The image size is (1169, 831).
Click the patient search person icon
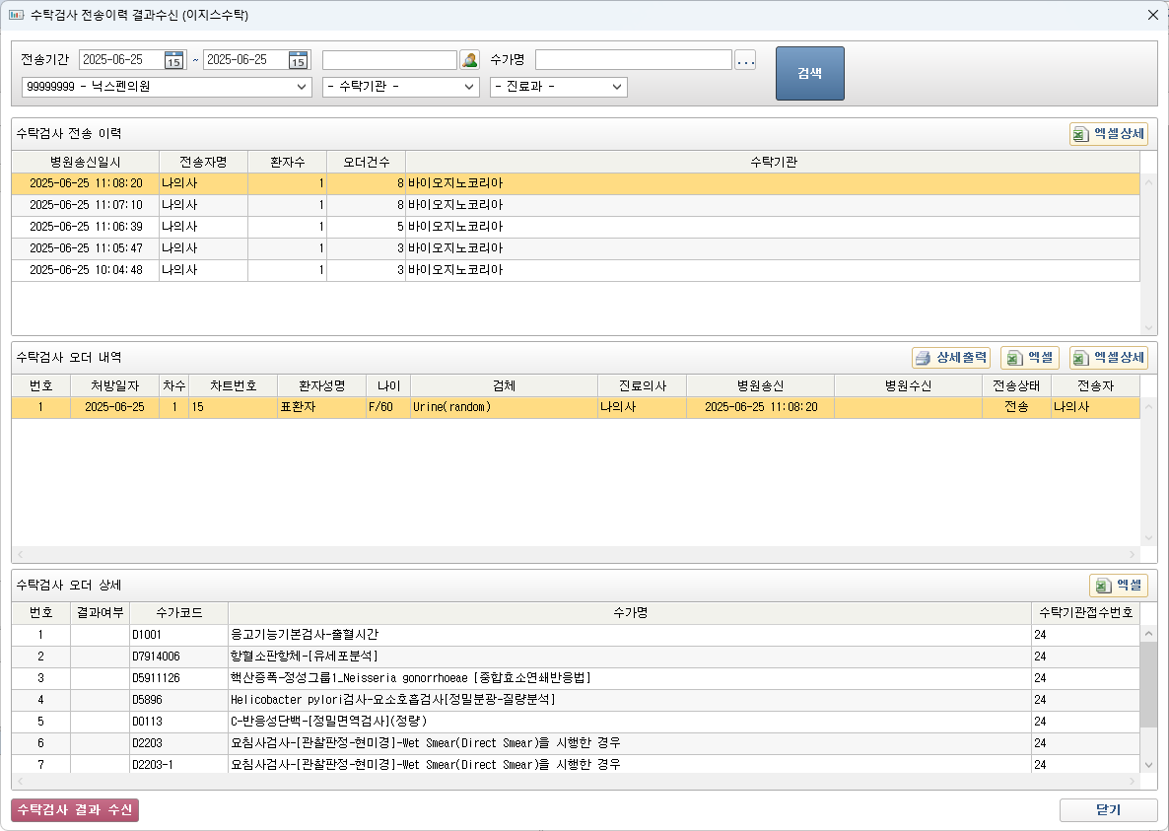coord(469,60)
